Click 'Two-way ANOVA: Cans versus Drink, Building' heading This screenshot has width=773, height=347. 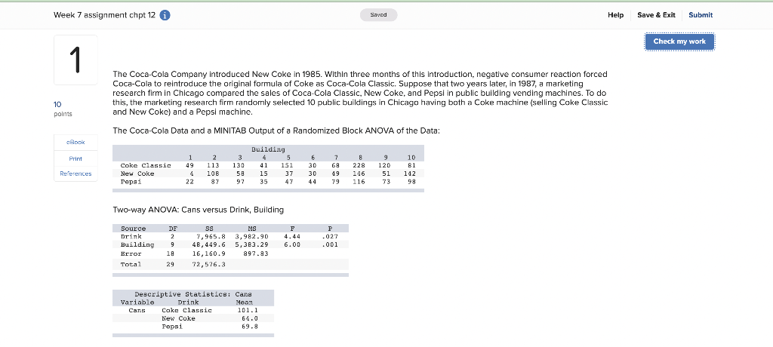[199, 210]
